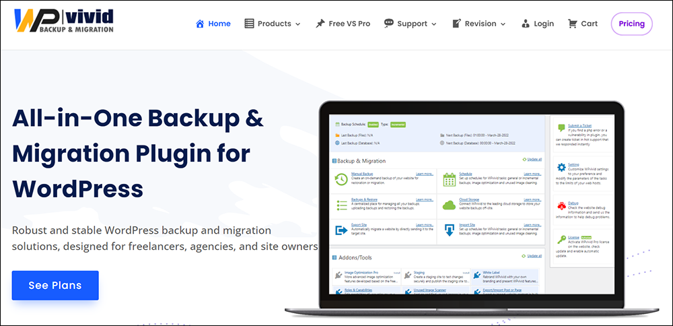Click the 'All-in-One Backup & Migration Plugin' headline
673x326 pixels.
click(137, 154)
